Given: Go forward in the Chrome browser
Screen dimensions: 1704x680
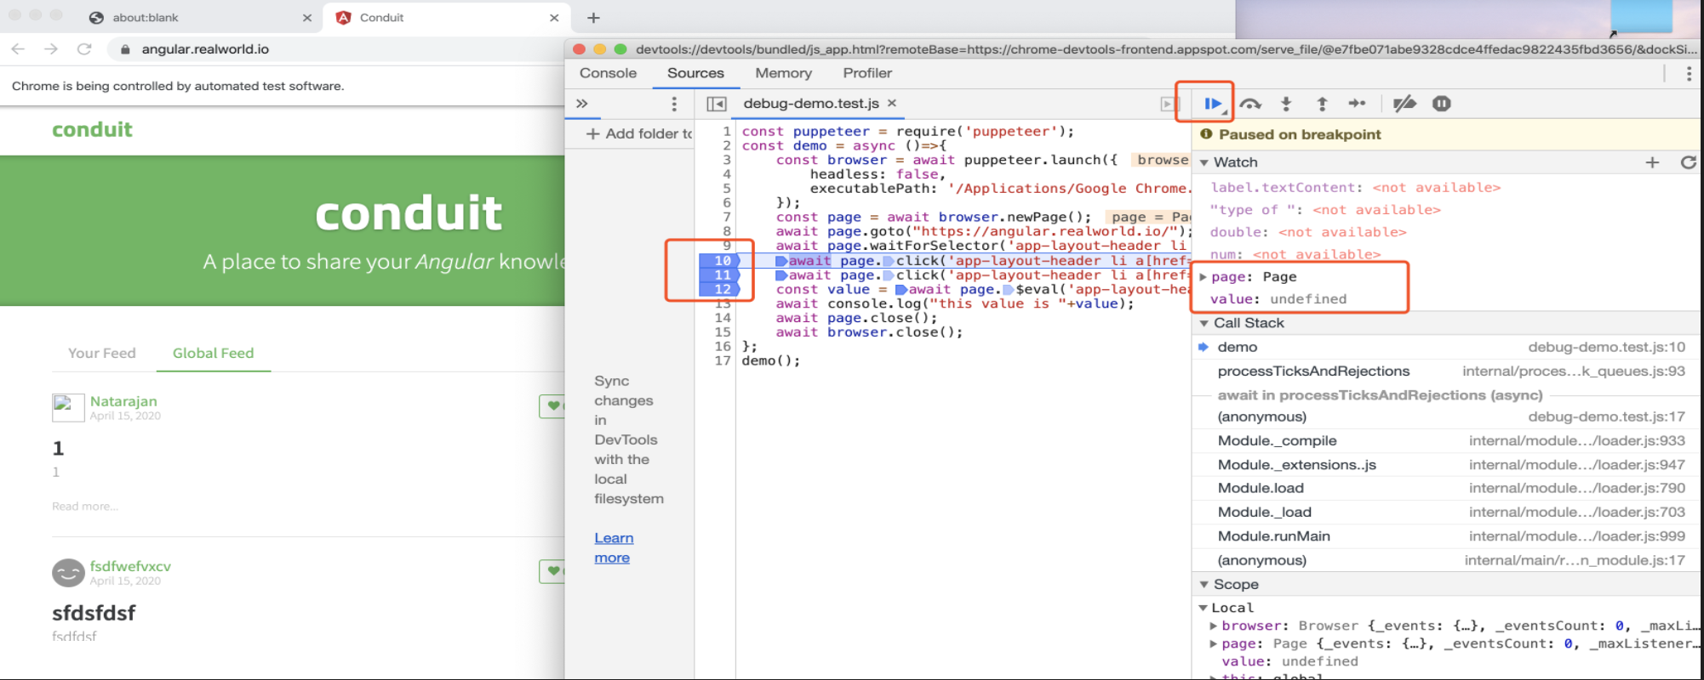Looking at the screenshot, I should click(51, 49).
